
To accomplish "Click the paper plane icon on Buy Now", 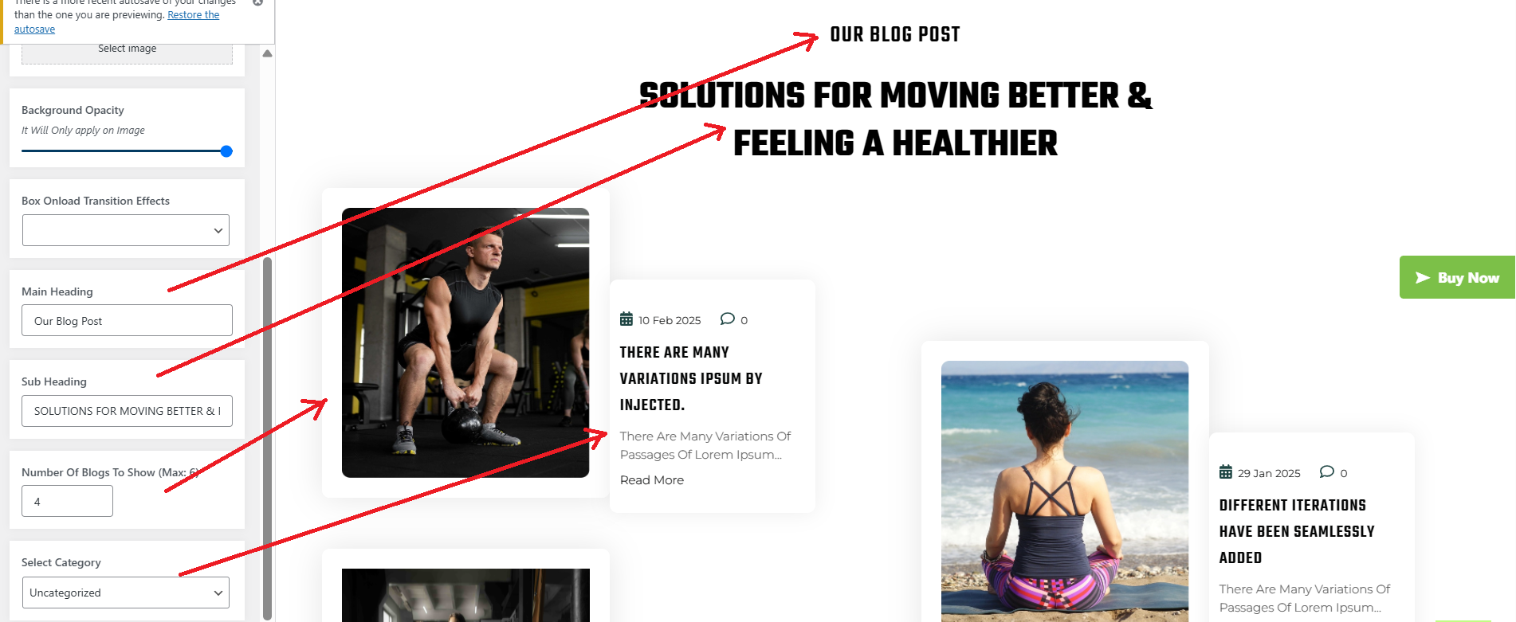I will [x=1422, y=277].
